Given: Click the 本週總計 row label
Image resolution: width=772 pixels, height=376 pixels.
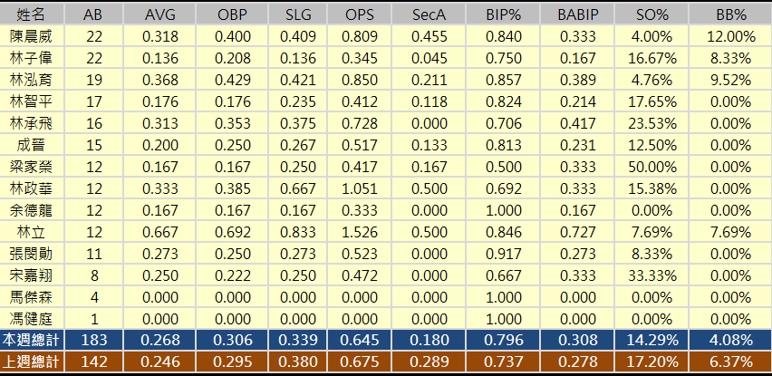Looking at the screenshot, I should coord(30,339).
